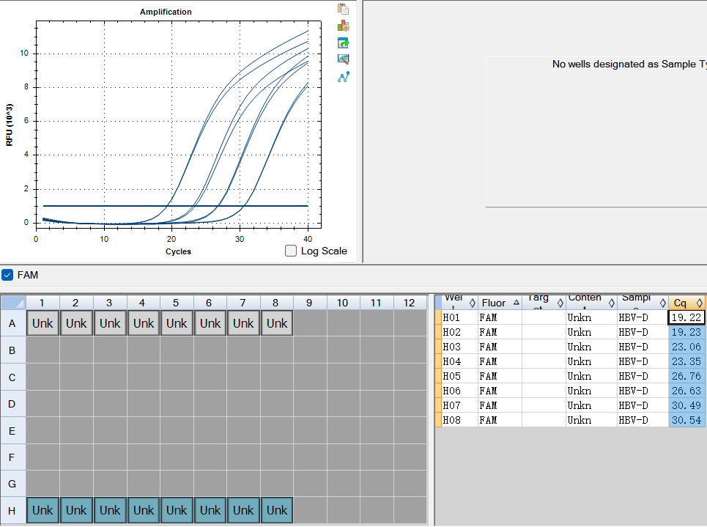Copy the amplification chart to clipboard
Screen dimensions: 707x527
coord(343,9)
